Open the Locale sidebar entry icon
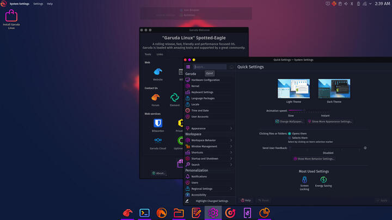 pos(187,104)
